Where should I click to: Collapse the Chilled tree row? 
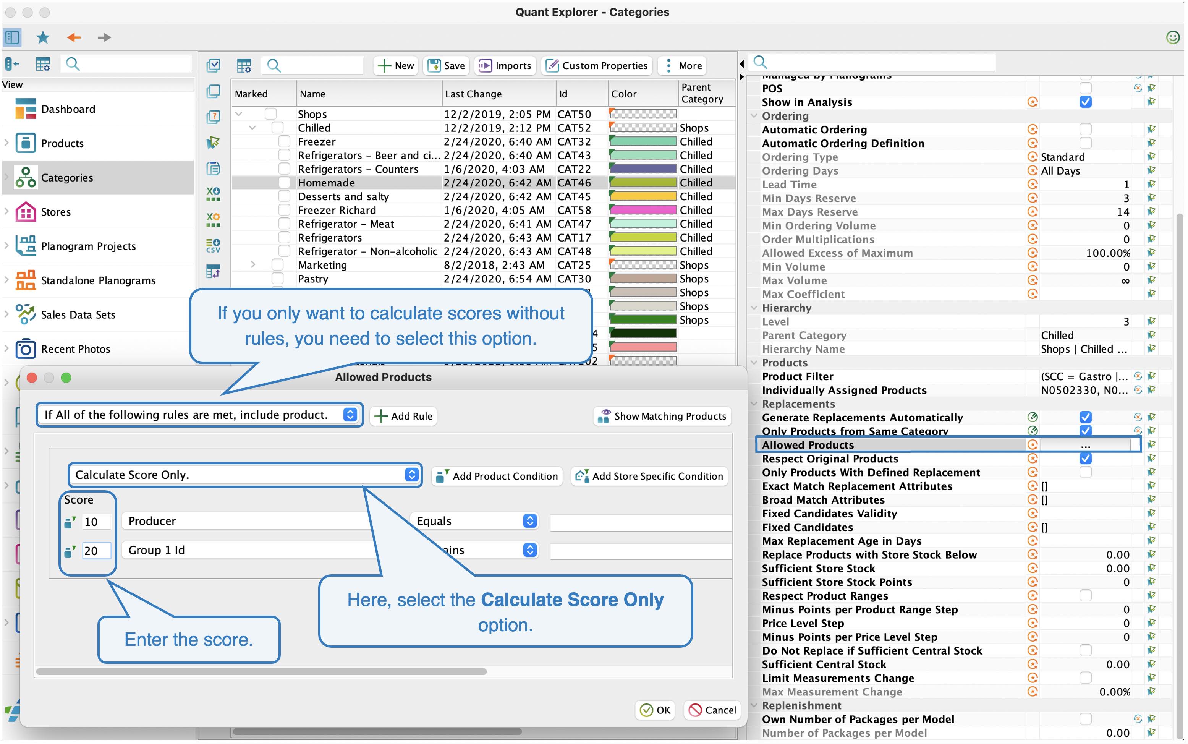(252, 128)
